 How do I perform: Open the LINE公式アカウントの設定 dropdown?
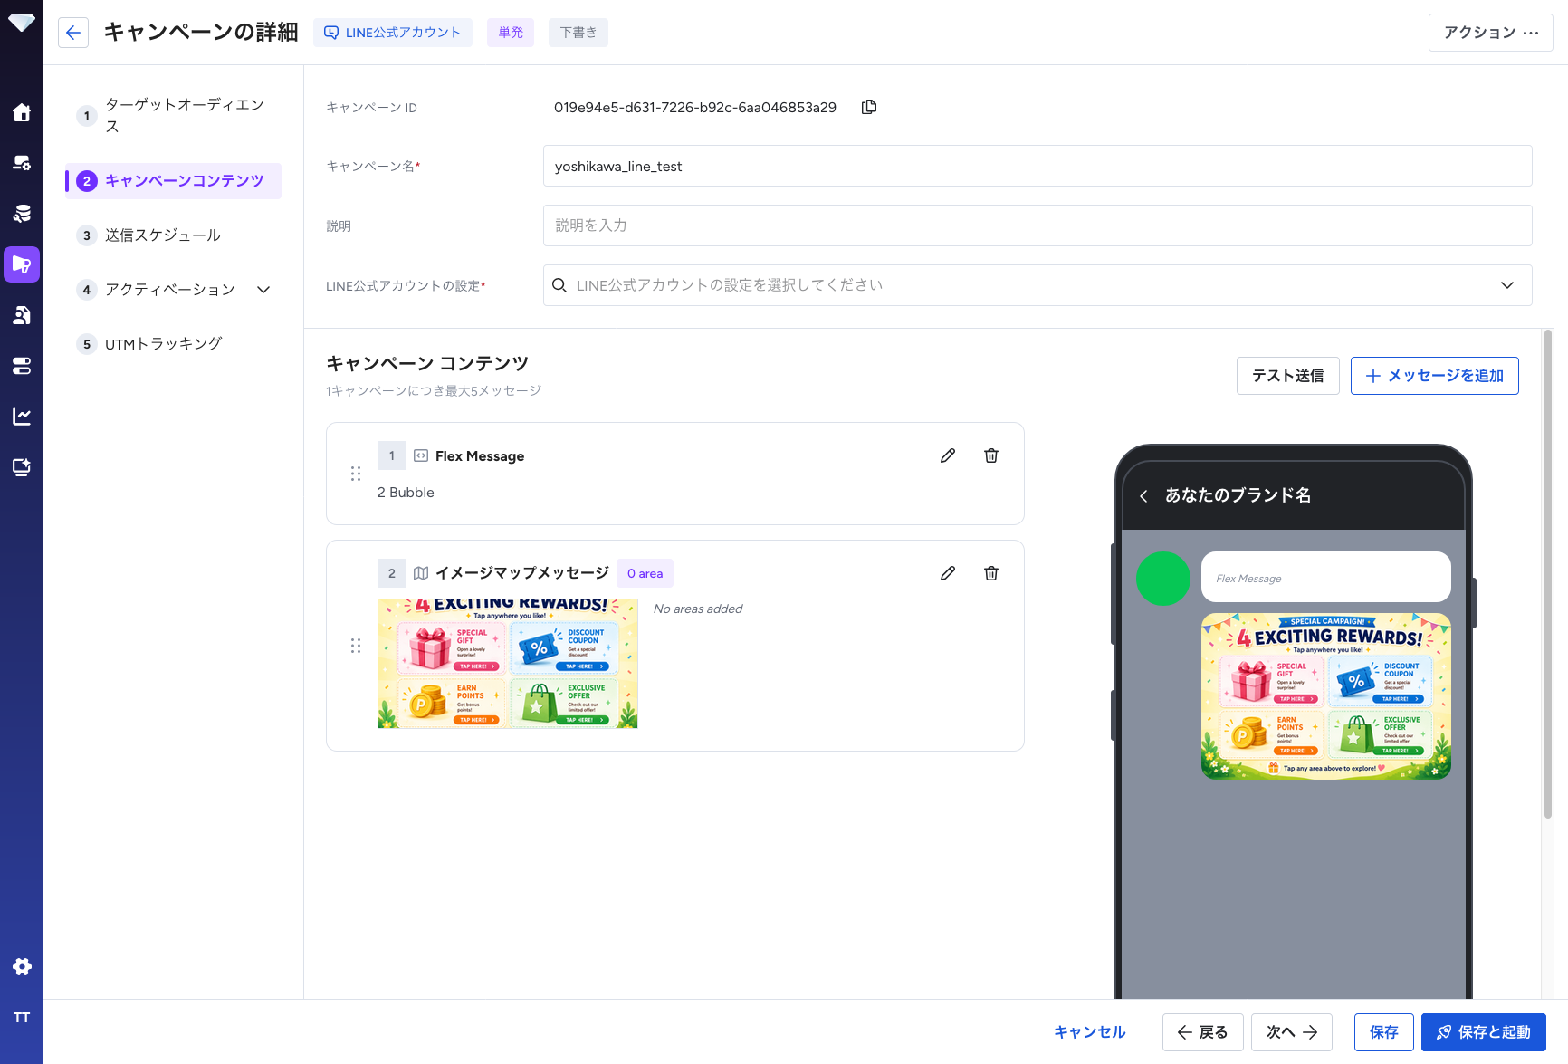[1037, 285]
